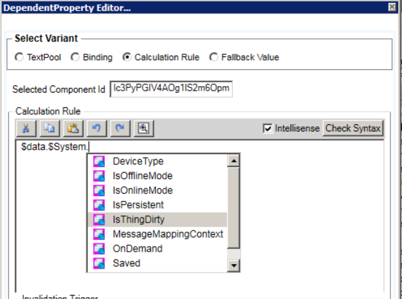Image resolution: width=402 pixels, height=299 pixels.
Task: Select the Calculation Rule radio button
Action: [127, 57]
